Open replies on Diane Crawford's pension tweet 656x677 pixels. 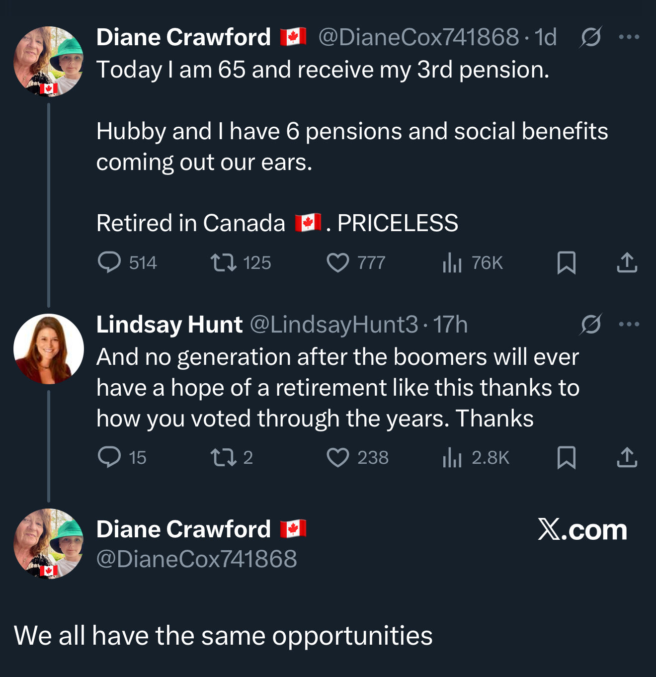point(127,262)
